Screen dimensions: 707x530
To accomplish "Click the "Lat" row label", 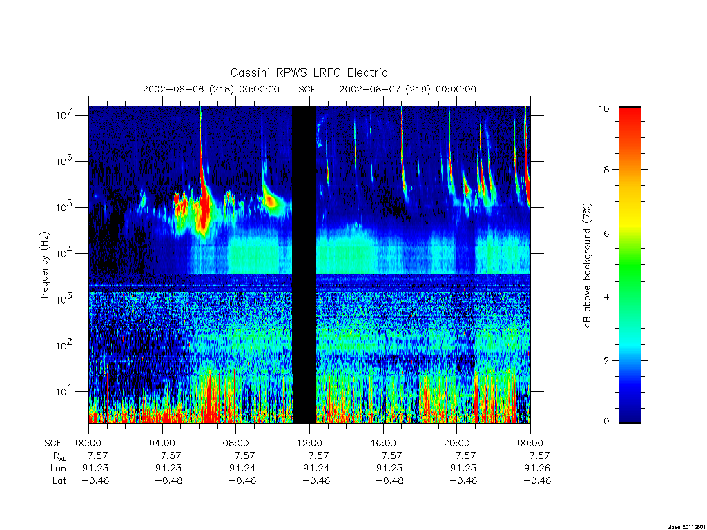I will tap(59, 480).
